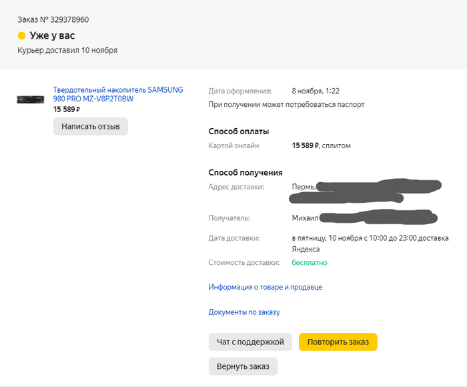Click the passport requirement notice
Screen dimensions: 467x387
pos(286,105)
